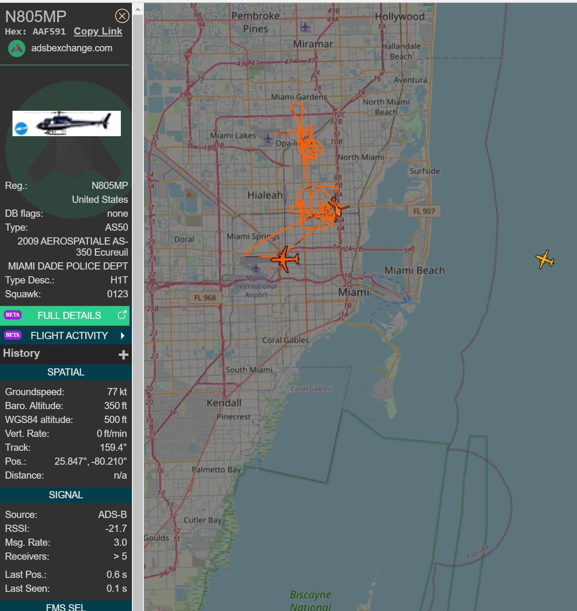Open the FLIGHT ACTIVITY section
This screenshot has height=611, width=577.
click(65, 336)
